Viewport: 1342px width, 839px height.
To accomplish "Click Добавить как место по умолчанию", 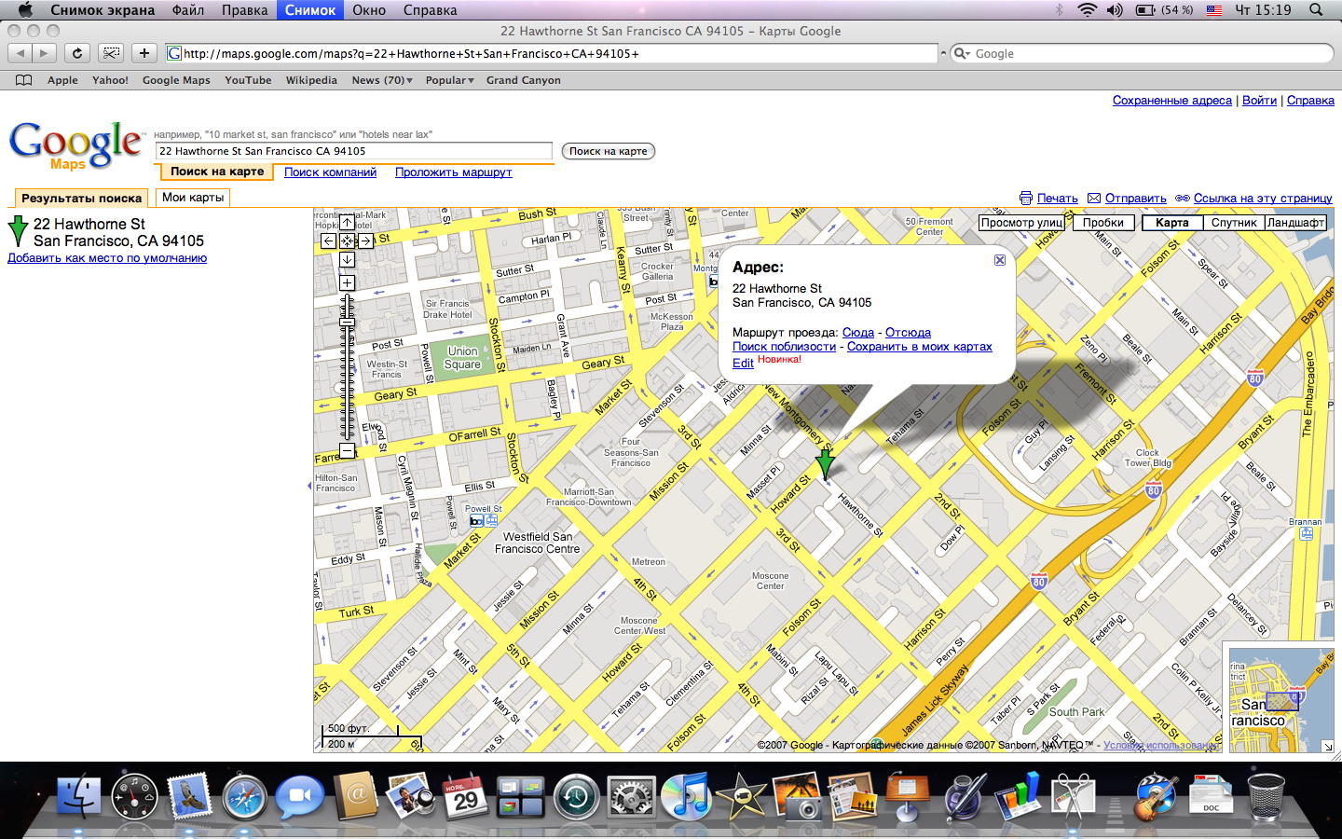I will pyautogui.click(x=107, y=258).
